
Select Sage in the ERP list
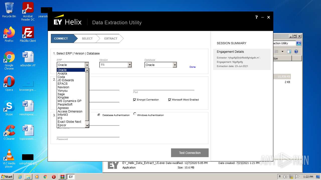(x=71, y=94)
